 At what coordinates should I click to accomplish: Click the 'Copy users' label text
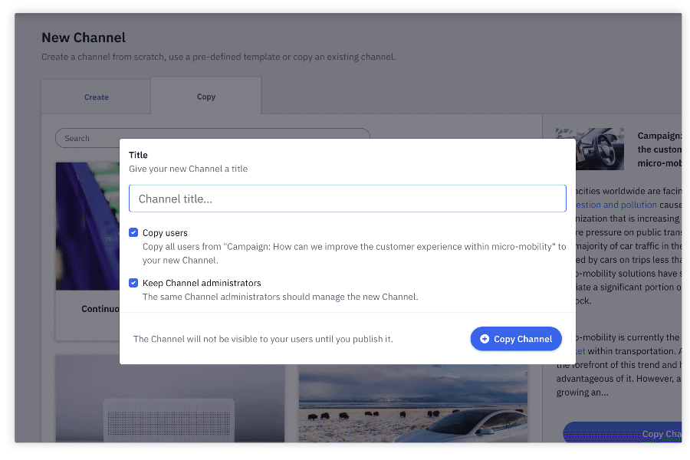[165, 233]
